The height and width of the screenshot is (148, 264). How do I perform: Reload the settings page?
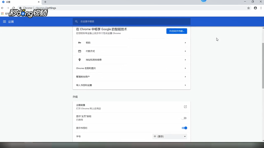[x=13, y=8]
